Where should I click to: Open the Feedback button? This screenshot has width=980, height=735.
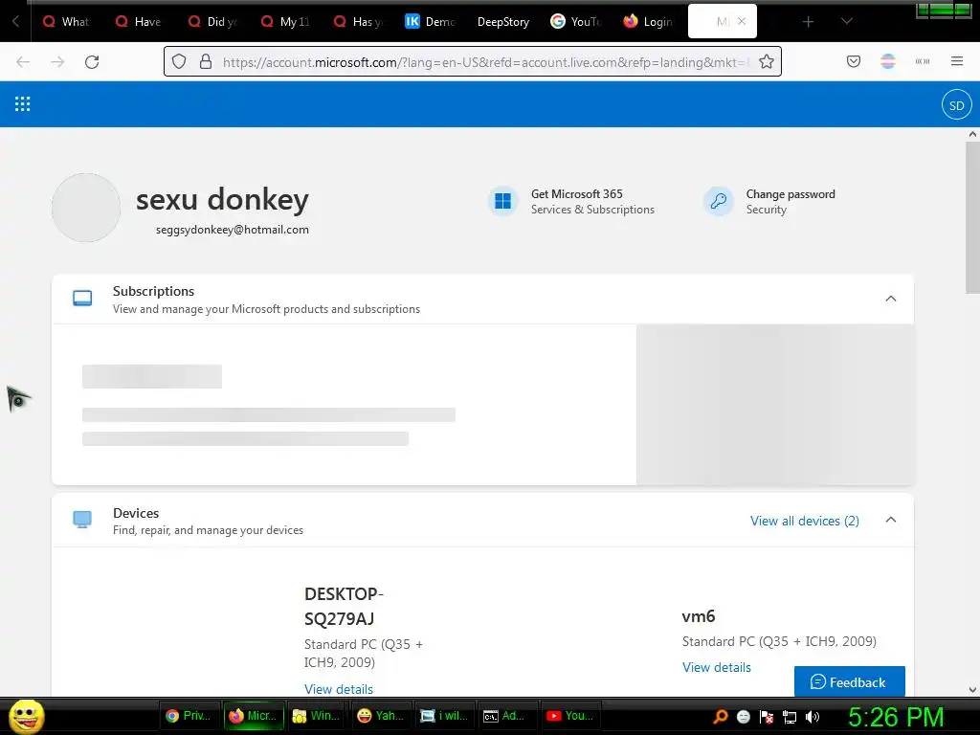pyautogui.click(x=849, y=681)
